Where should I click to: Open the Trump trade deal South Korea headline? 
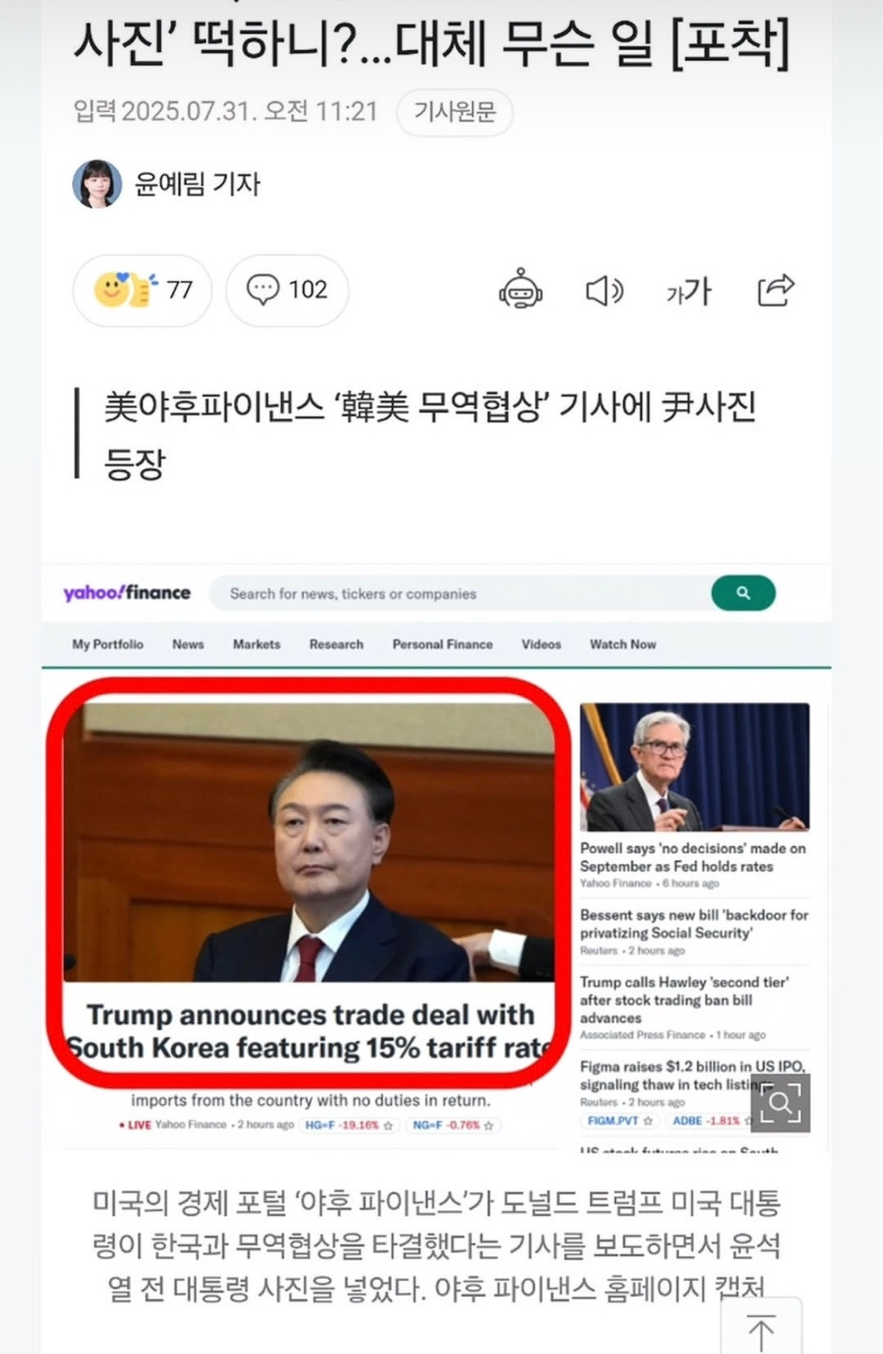(x=310, y=1031)
